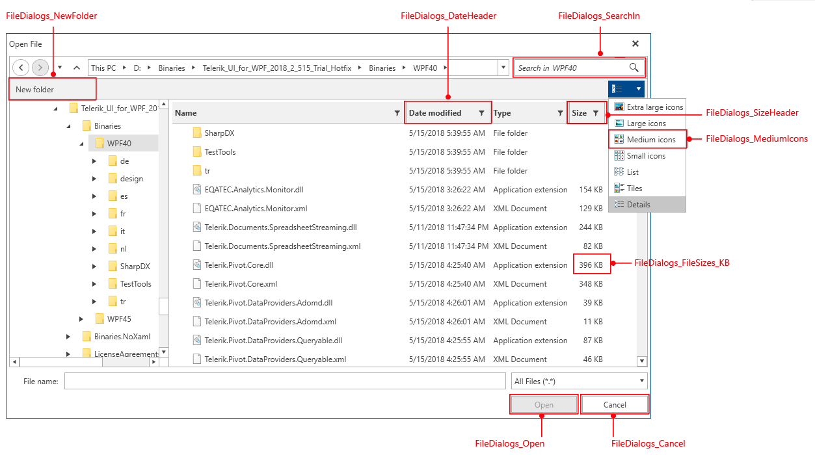This screenshot has width=815, height=455.
Task: Click the search magnifier icon
Action: pos(634,67)
